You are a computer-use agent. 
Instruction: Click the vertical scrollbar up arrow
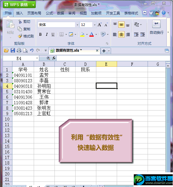tap(168, 66)
